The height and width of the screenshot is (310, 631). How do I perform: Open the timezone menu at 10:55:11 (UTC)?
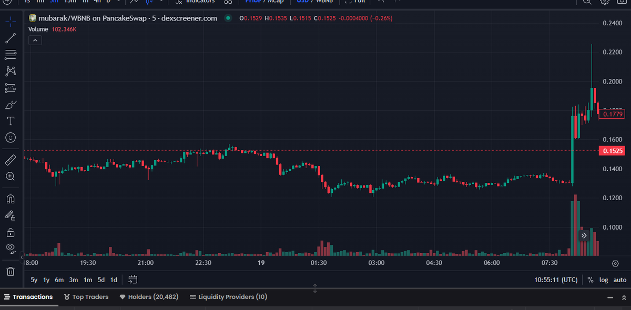click(x=556, y=280)
